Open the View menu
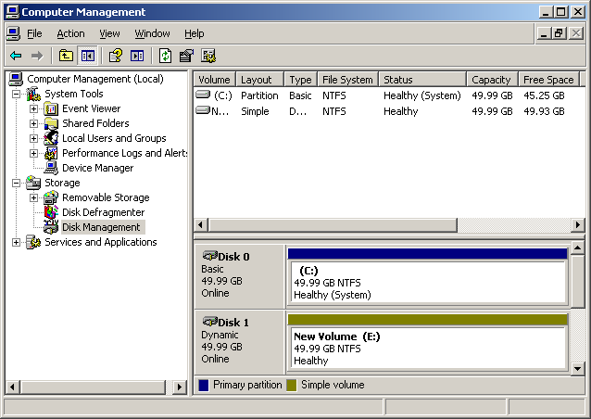The width and height of the screenshot is (591, 419). pyautogui.click(x=109, y=33)
